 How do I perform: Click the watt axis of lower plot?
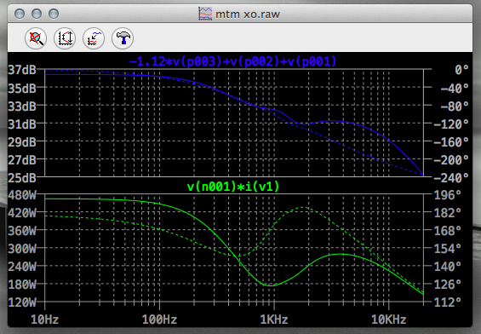tap(22, 248)
